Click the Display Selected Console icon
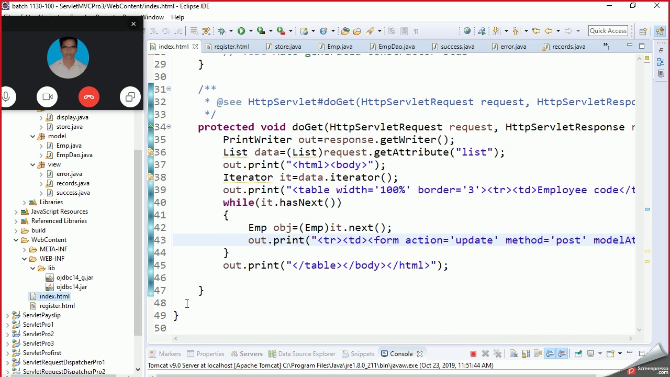 (x=590, y=354)
